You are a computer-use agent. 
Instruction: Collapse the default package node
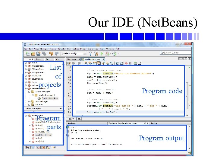(33, 95)
